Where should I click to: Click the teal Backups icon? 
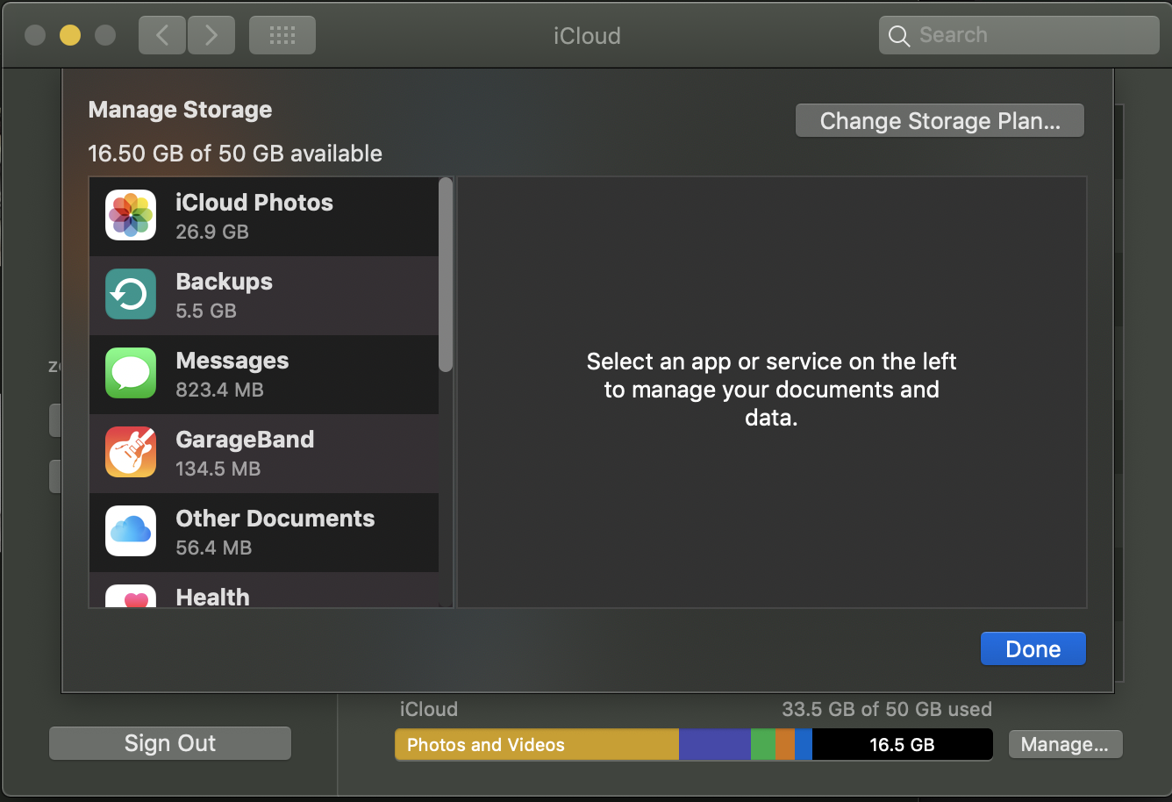(131, 294)
